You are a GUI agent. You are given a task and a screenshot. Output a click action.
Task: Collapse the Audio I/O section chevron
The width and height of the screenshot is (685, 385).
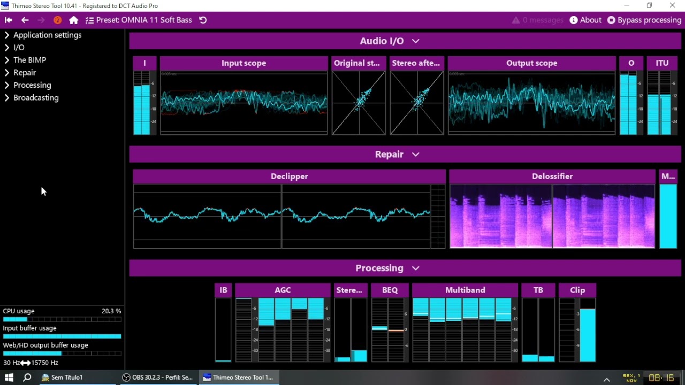pyautogui.click(x=416, y=41)
